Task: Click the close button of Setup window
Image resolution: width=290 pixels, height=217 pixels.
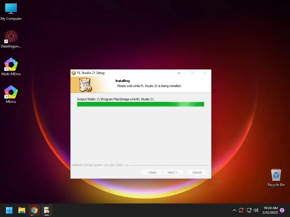Action: pyautogui.click(x=205, y=73)
